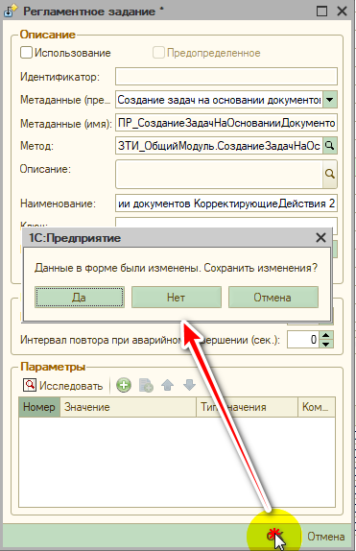Click the Метаданные (имя) text field
This screenshot has height=551, width=356.
[x=226, y=123]
